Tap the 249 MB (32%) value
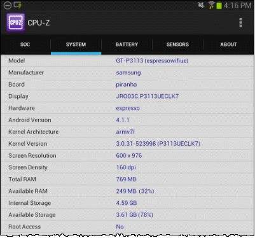This screenshot has height=238, width=255. coord(135,192)
